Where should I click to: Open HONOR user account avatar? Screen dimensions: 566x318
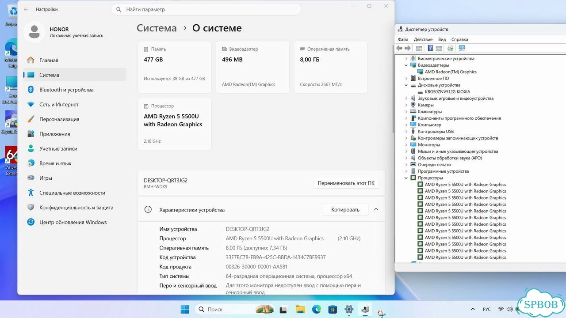coord(34,32)
